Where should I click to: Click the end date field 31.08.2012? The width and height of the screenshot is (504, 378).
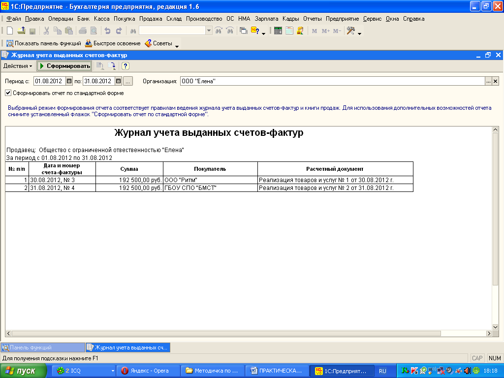pos(99,81)
